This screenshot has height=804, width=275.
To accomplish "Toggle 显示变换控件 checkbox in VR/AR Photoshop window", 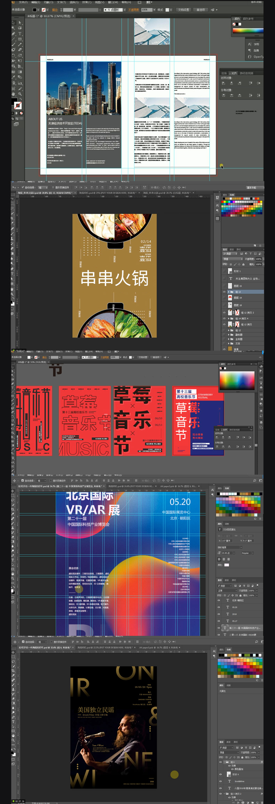I will [x=51, y=481].
